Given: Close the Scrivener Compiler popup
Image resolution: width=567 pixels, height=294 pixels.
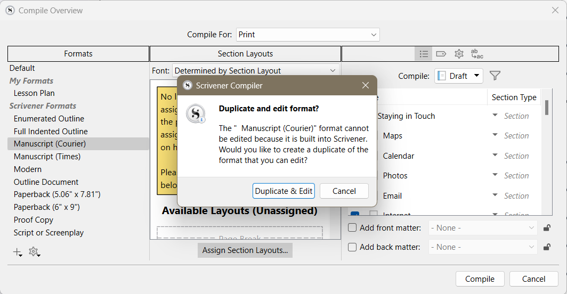Looking at the screenshot, I should (366, 85).
